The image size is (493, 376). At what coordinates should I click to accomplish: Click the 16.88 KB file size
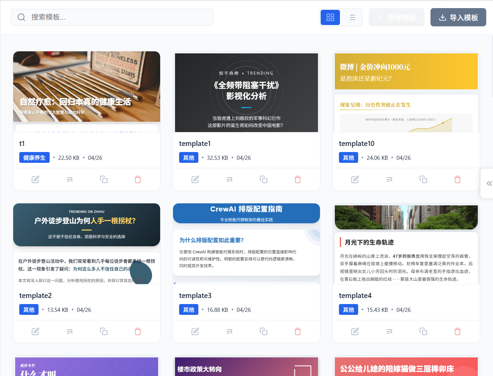coord(217,310)
